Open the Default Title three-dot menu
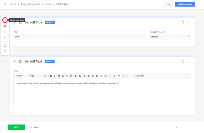Viewport: 204px width, 133px height. pyautogui.click(x=189, y=22)
